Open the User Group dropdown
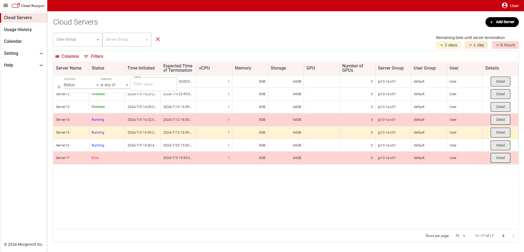524x252 pixels. [x=78, y=40]
